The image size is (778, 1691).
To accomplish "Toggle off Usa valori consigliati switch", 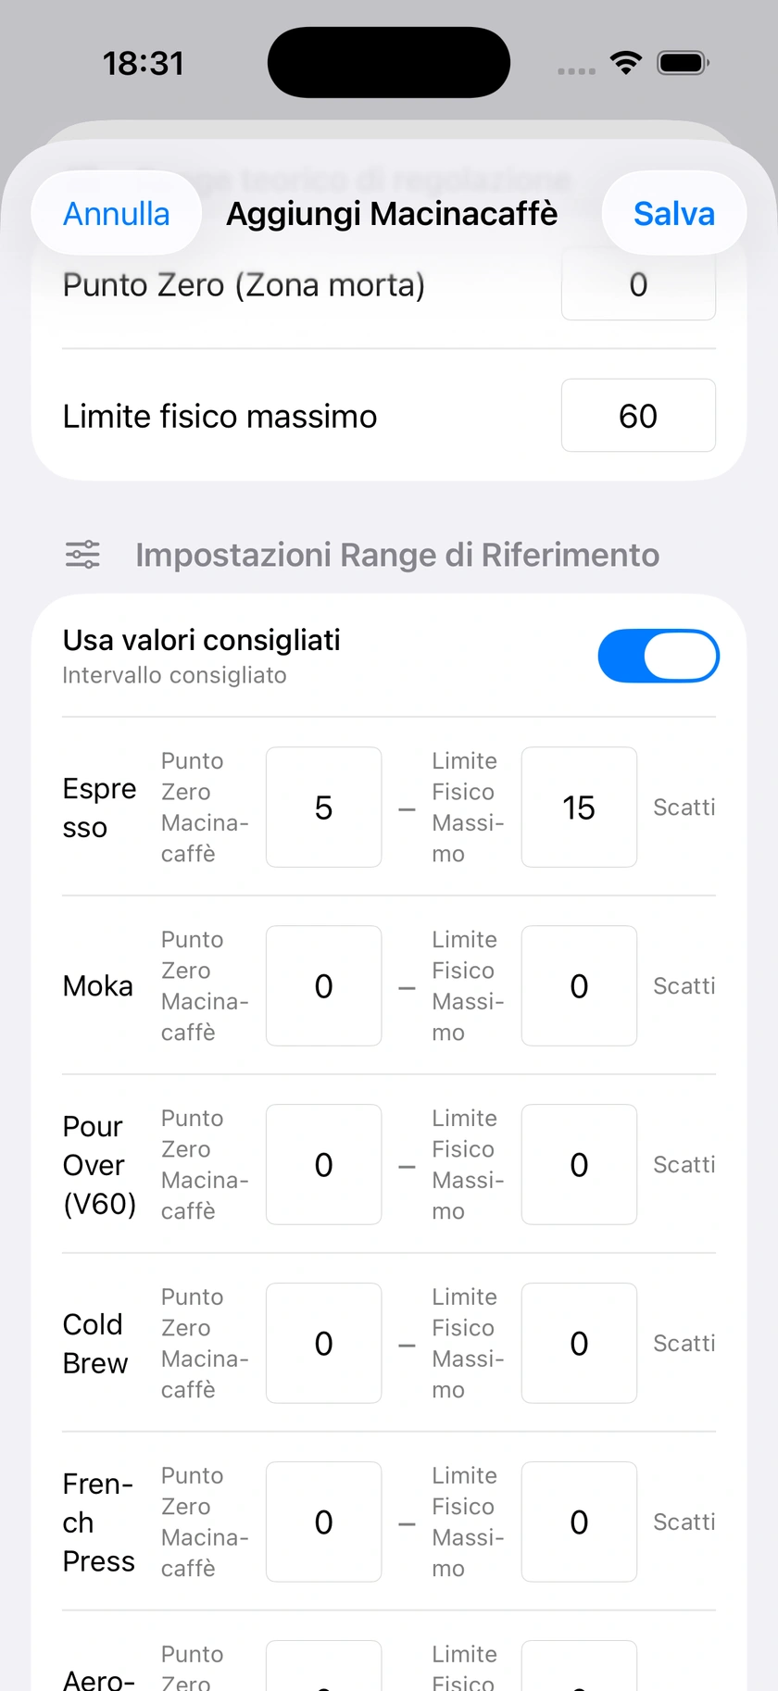I will pos(659,656).
